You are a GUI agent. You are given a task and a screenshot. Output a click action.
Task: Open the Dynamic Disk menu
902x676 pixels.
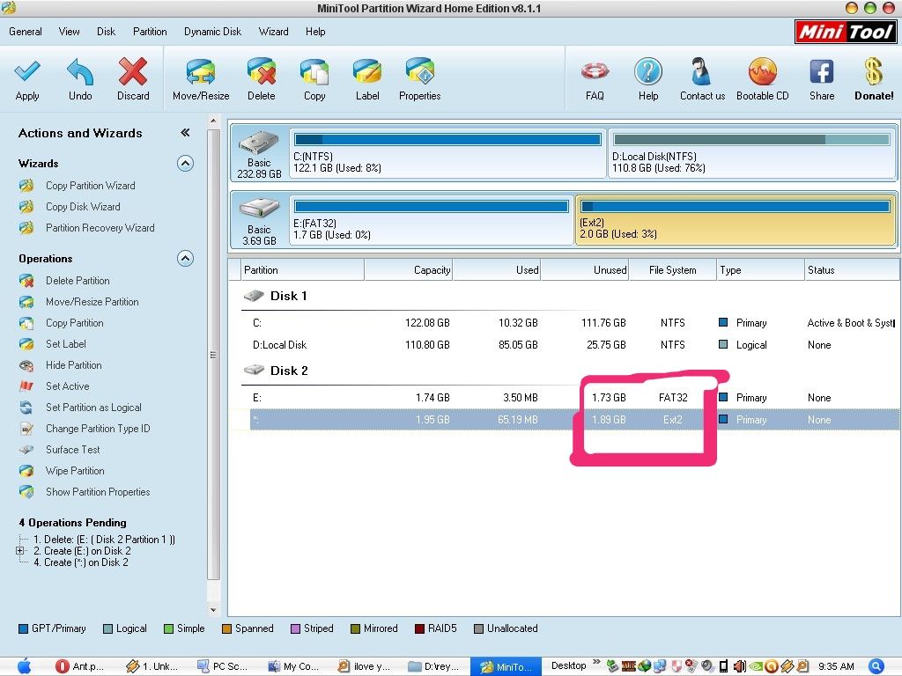[x=212, y=32]
